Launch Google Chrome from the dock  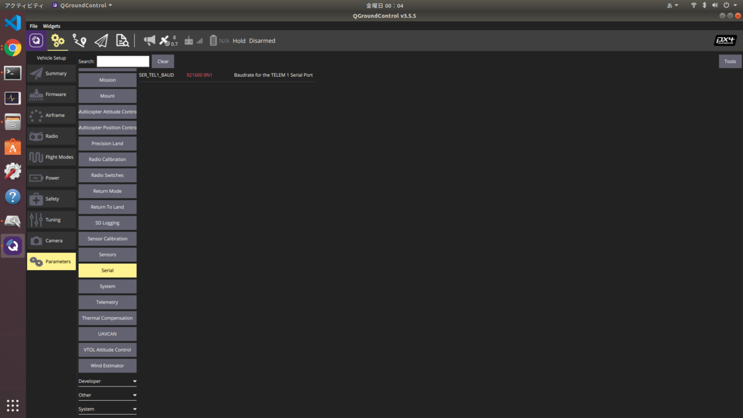(x=12, y=48)
